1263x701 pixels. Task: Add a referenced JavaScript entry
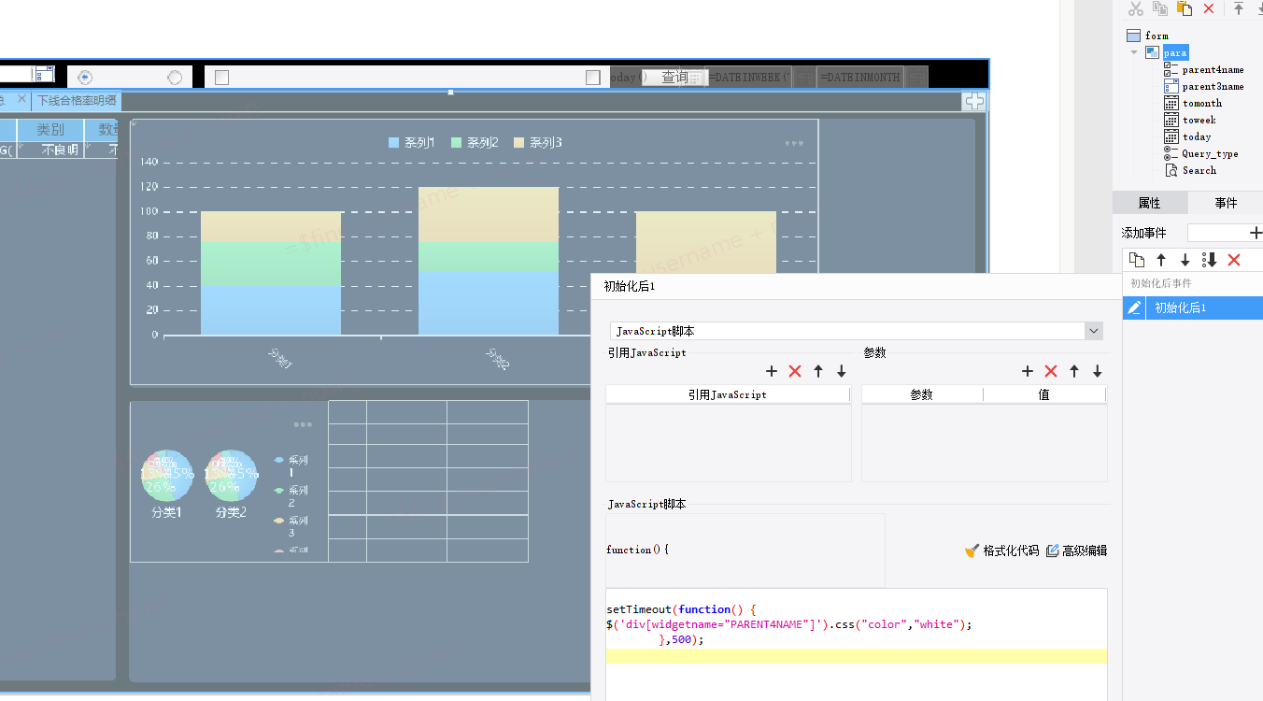point(772,371)
